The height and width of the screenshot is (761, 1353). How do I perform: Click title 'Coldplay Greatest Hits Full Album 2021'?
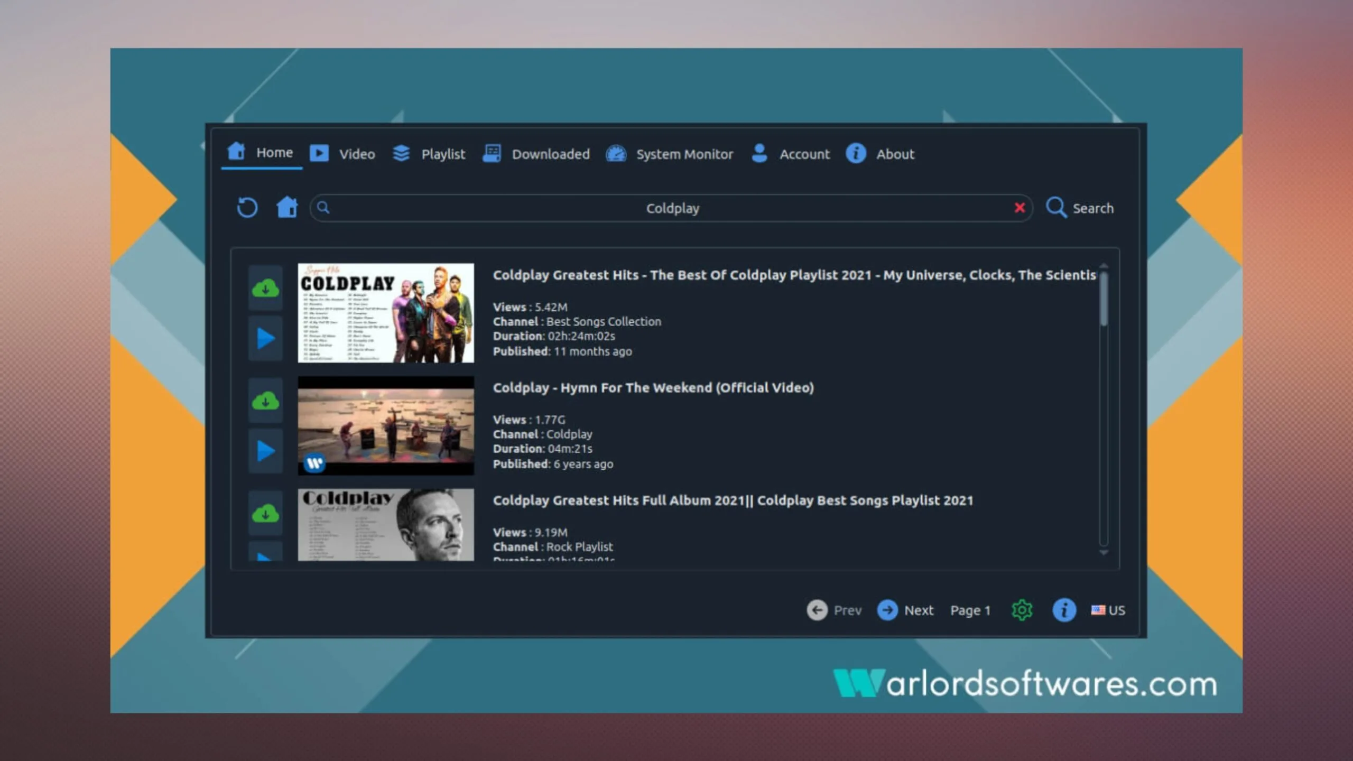733,500
